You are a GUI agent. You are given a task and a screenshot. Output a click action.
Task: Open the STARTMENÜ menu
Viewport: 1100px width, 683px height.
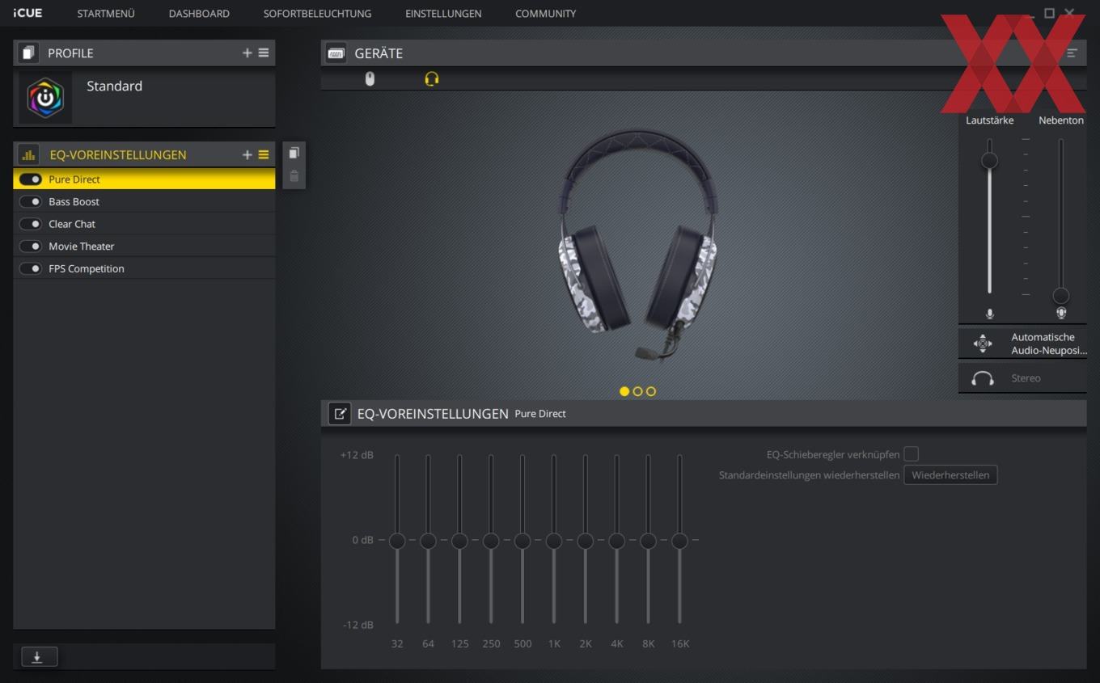[x=106, y=14]
